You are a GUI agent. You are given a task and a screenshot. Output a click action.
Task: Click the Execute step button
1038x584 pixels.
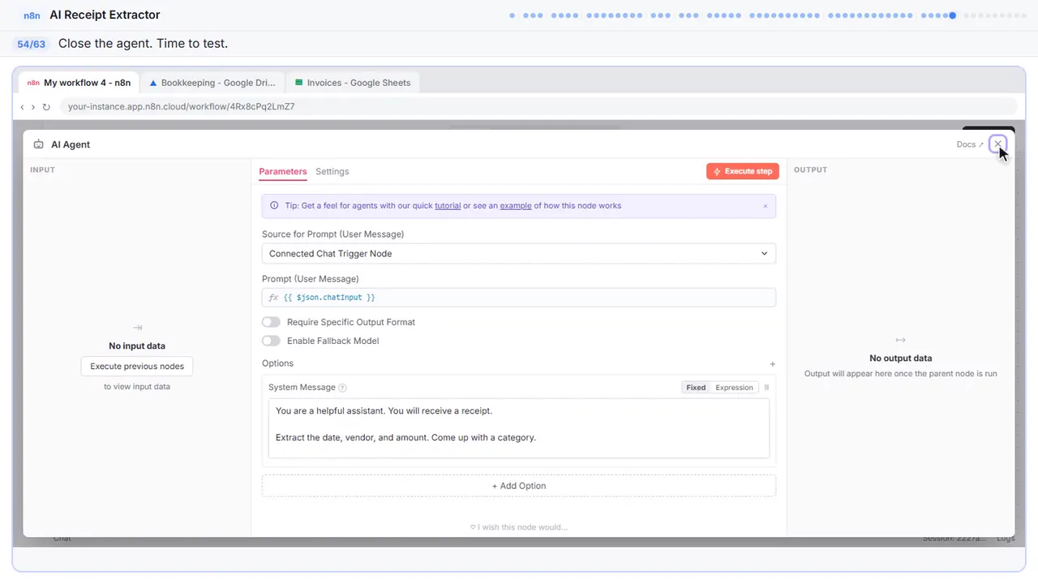(x=743, y=172)
